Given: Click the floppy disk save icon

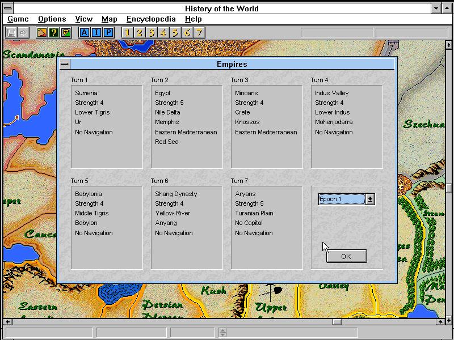Looking at the screenshot, I should pos(11,33).
